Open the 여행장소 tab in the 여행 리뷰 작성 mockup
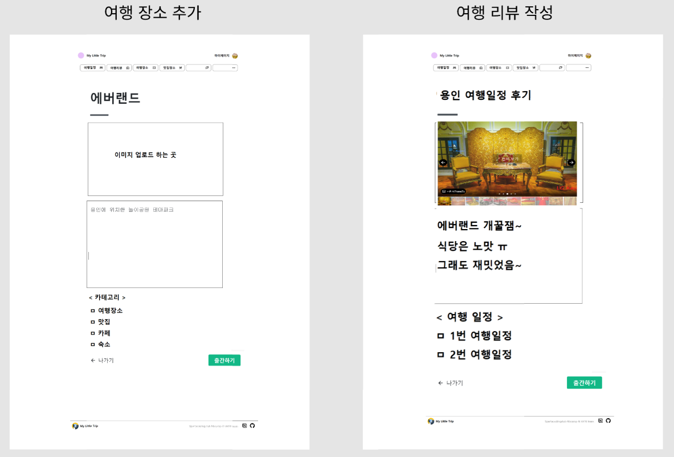674x457 pixels. pos(499,68)
